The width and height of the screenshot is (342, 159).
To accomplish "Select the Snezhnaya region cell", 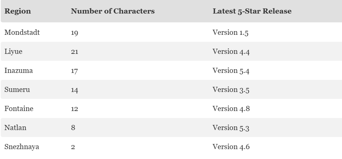I will (x=22, y=147).
